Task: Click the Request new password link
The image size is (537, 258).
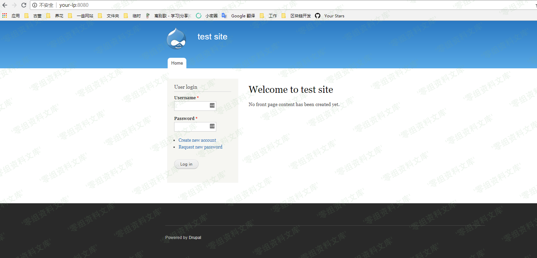Action: [x=200, y=147]
